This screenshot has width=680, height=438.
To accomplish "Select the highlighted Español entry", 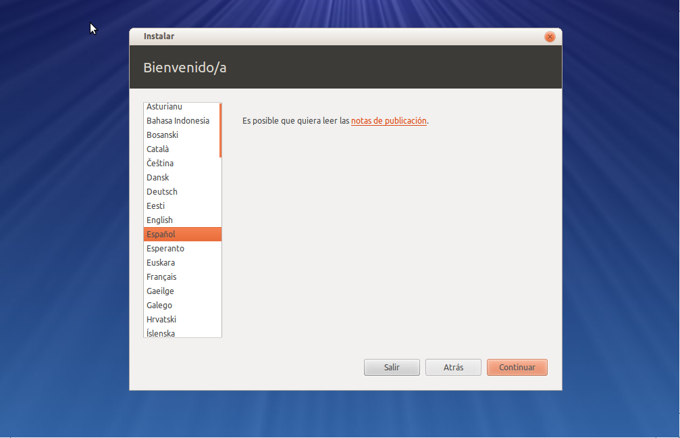I will point(161,235).
